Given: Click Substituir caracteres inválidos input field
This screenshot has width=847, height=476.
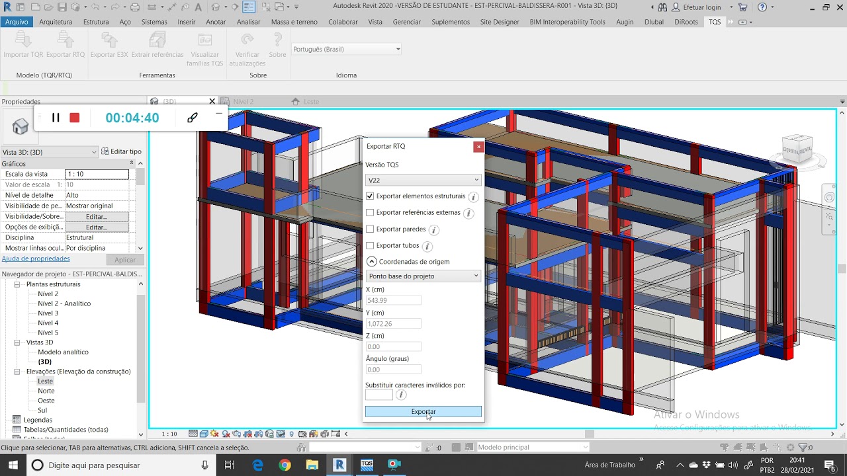Looking at the screenshot, I should pos(379,395).
